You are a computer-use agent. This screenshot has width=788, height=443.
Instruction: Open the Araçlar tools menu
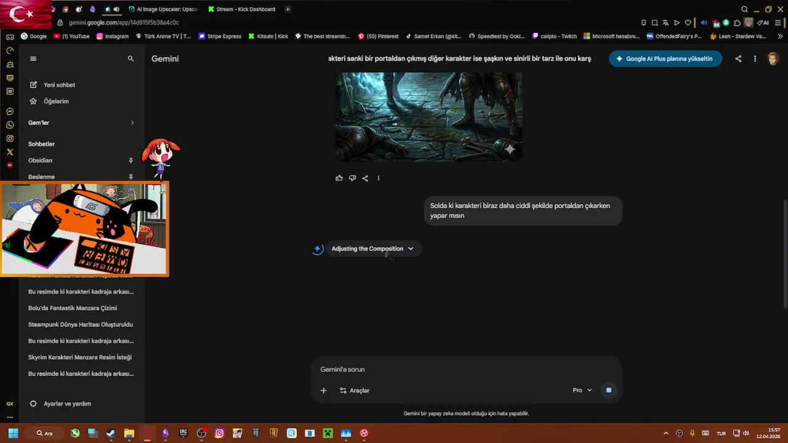[355, 390]
